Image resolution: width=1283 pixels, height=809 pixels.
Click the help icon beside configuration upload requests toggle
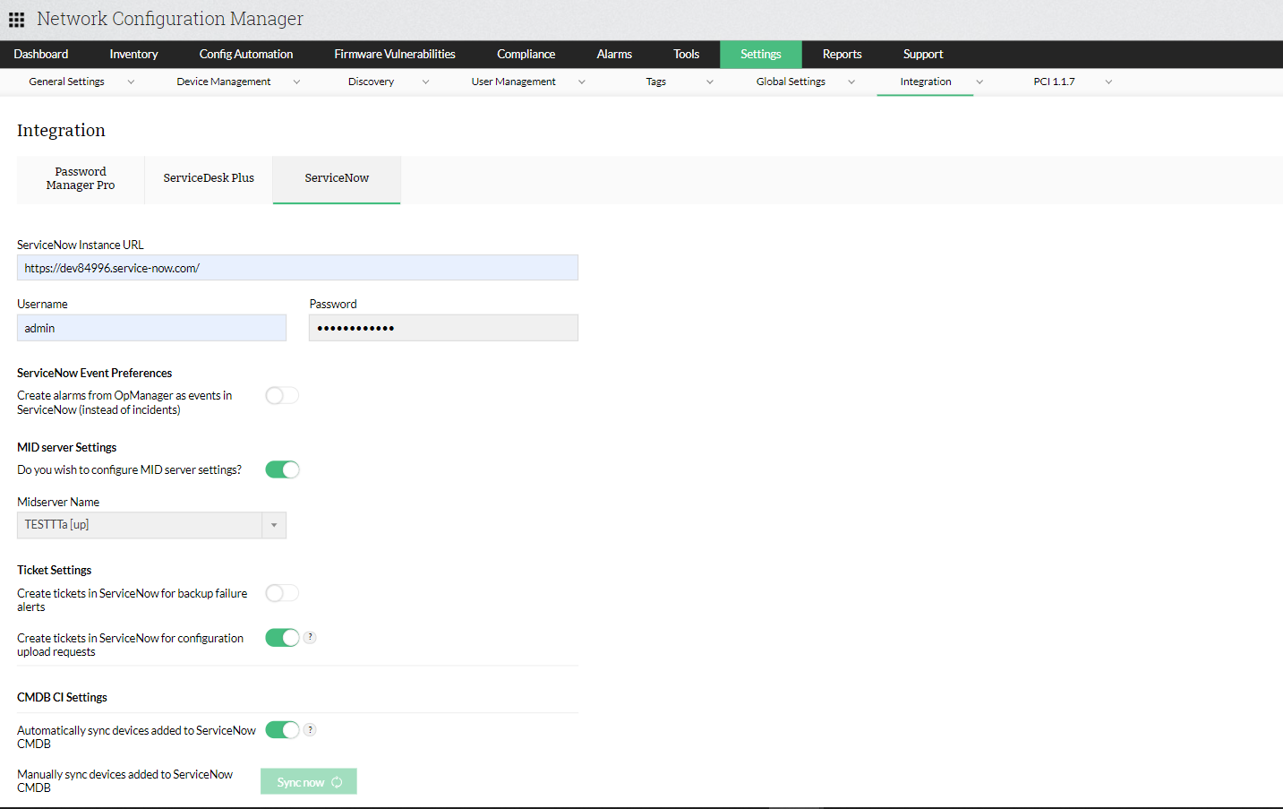pyautogui.click(x=310, y=637)
